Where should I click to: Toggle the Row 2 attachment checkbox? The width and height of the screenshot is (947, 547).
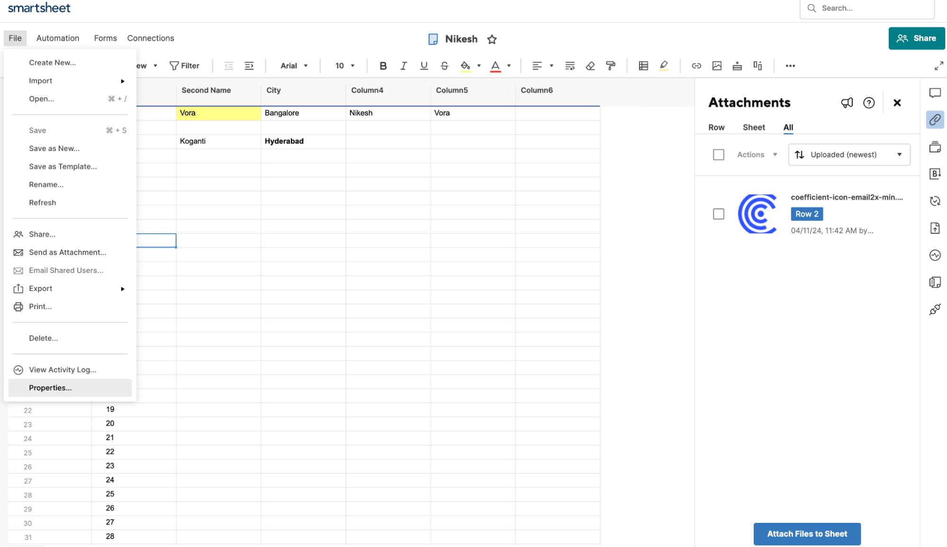pos(718,214)
